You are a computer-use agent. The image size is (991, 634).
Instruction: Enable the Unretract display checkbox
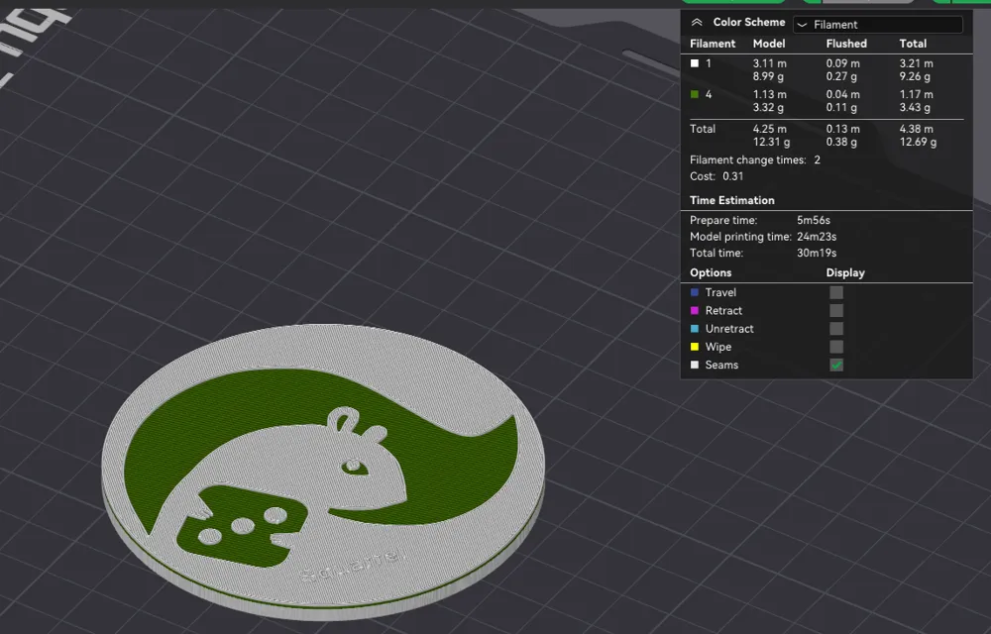[836, 329]
